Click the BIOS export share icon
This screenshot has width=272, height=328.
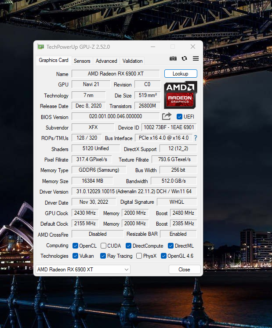point(167,116)
